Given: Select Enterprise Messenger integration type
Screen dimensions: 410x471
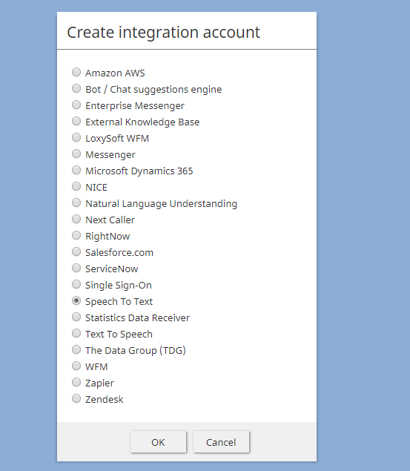Looking at the screenshot, I should tap(76, 105).
